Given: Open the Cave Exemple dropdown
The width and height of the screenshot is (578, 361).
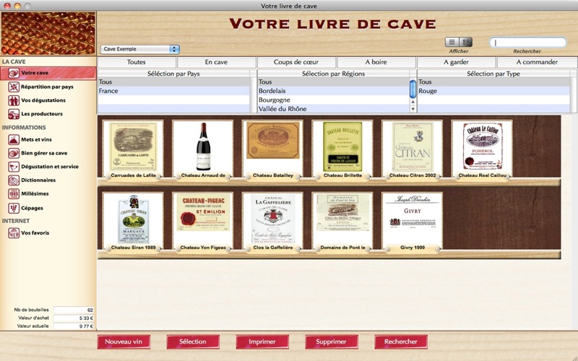Looking at the screenshot, I should tap(139, 49).
